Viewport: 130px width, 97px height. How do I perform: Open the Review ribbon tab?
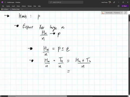tap(30, 6)
